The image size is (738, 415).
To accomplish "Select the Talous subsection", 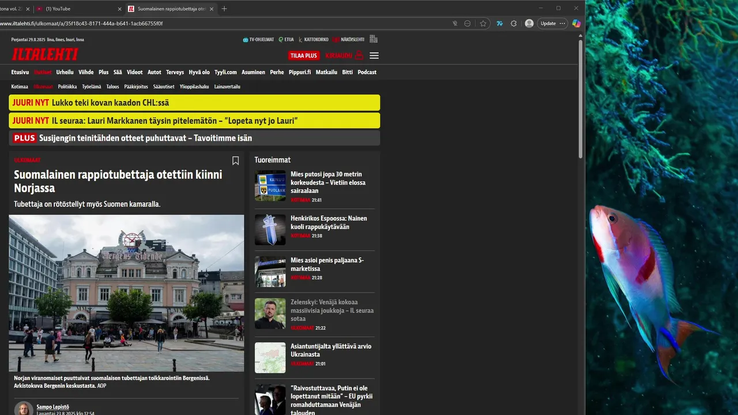I will coord(112,86).
